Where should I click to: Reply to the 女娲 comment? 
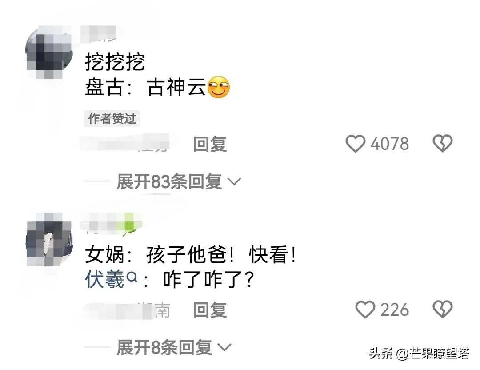[210, 310]
